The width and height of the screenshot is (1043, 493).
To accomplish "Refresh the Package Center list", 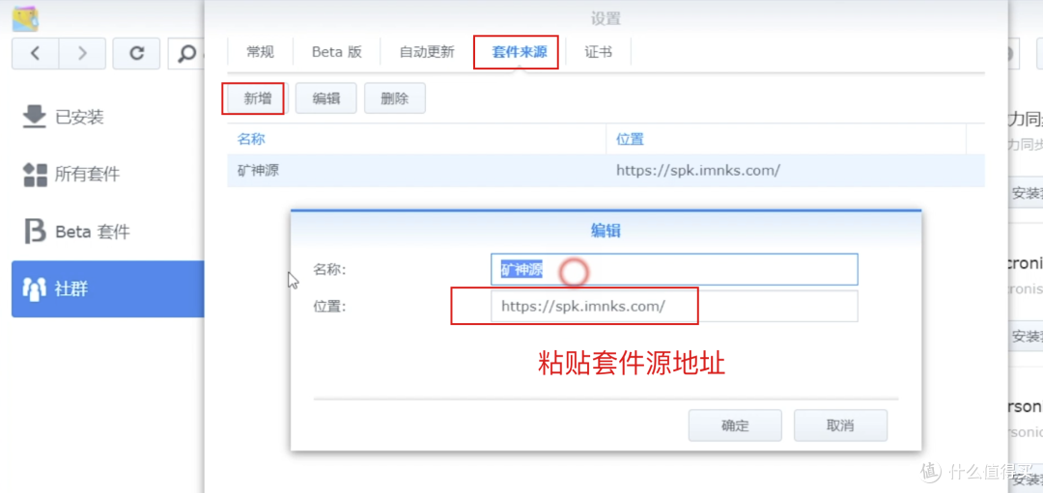I will click(x=136, y=54).
